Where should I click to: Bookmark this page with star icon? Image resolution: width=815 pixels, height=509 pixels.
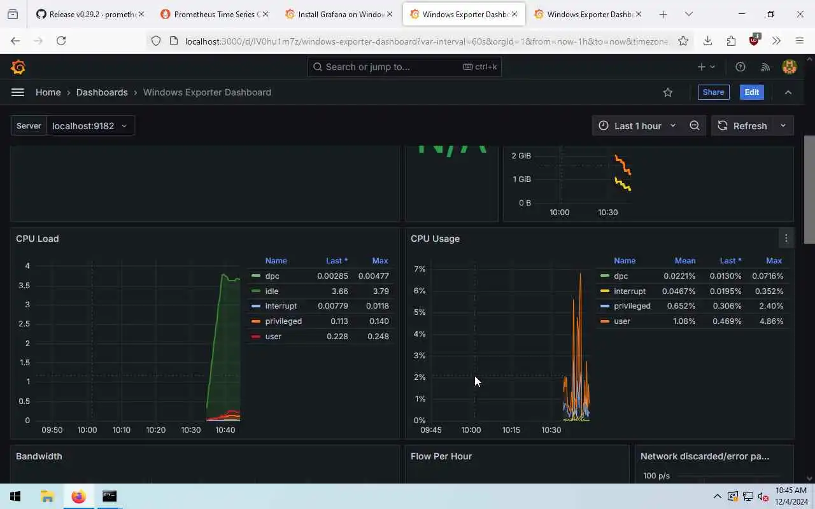683,41
